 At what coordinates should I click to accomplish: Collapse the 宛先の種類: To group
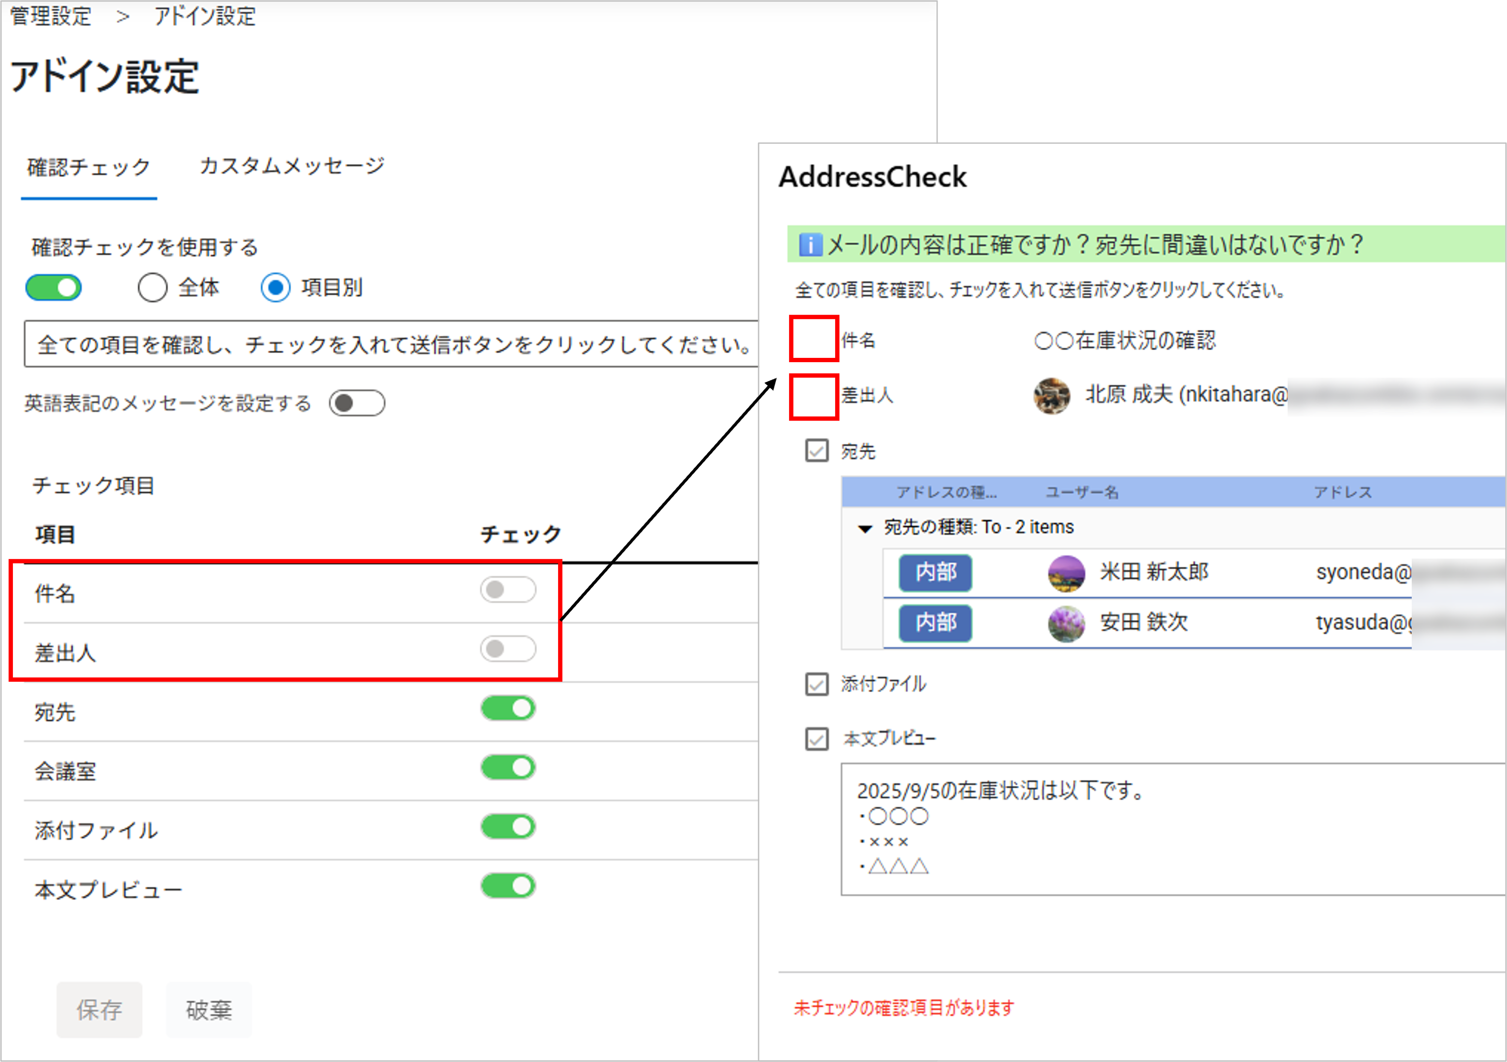point(865,529)
